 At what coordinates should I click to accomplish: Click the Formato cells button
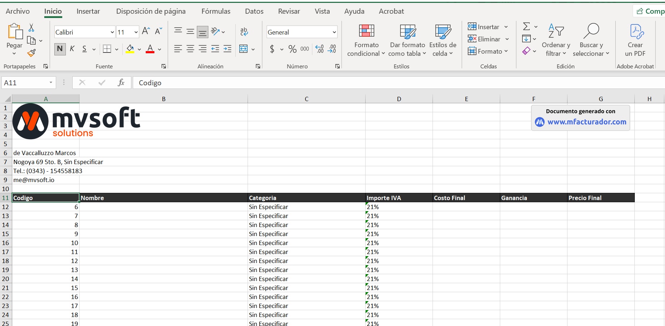tap(485, 51)
